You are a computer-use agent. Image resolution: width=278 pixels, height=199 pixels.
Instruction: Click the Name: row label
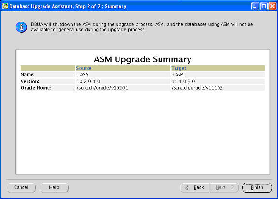(x=28, y=75)
